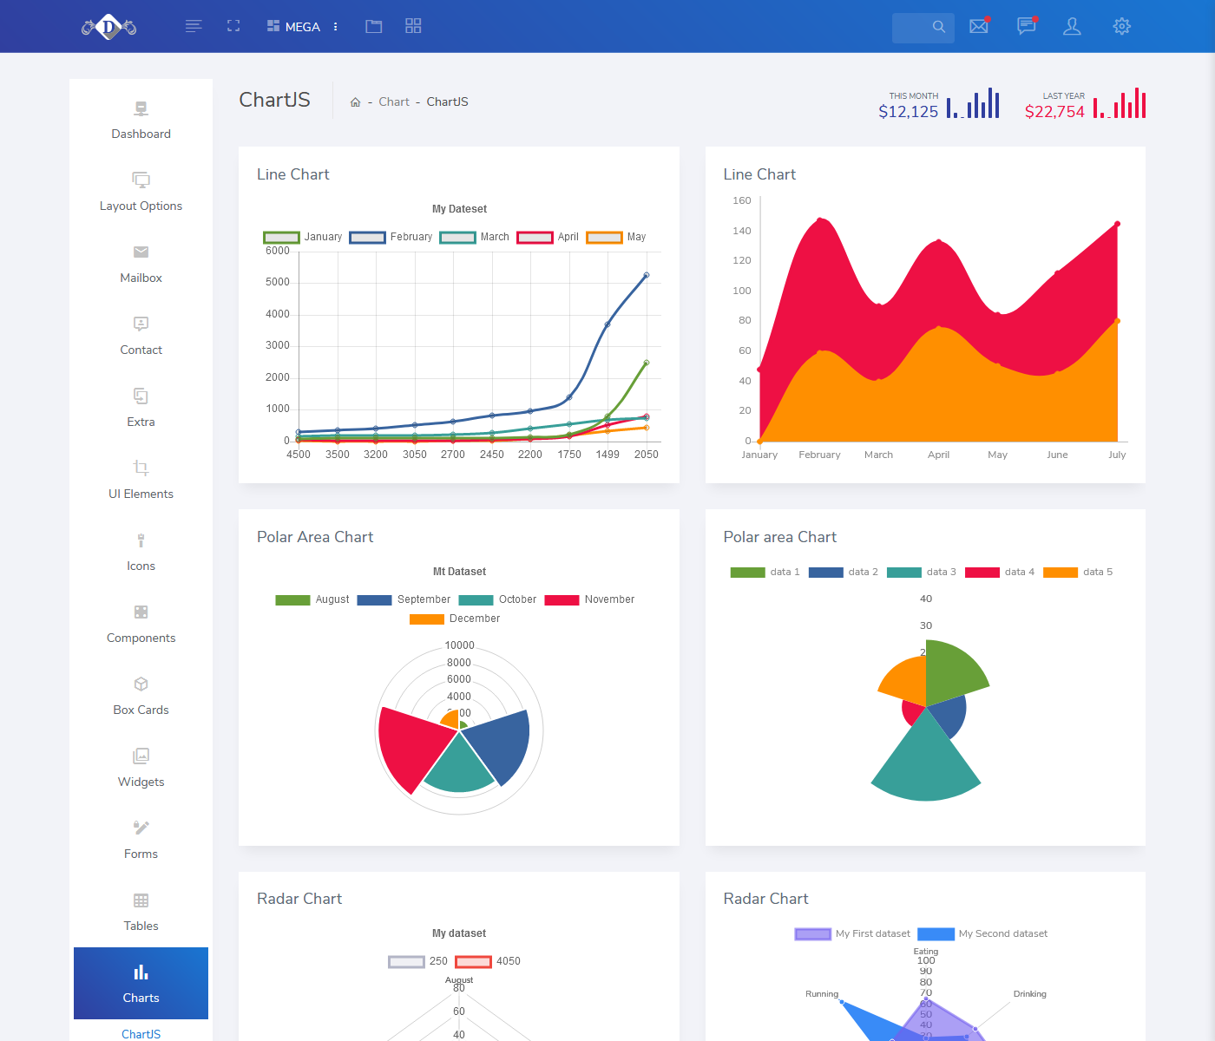Open Widgets sidebar item
The height and width of the screenshot is (1041, 1215).
[141, 768]
